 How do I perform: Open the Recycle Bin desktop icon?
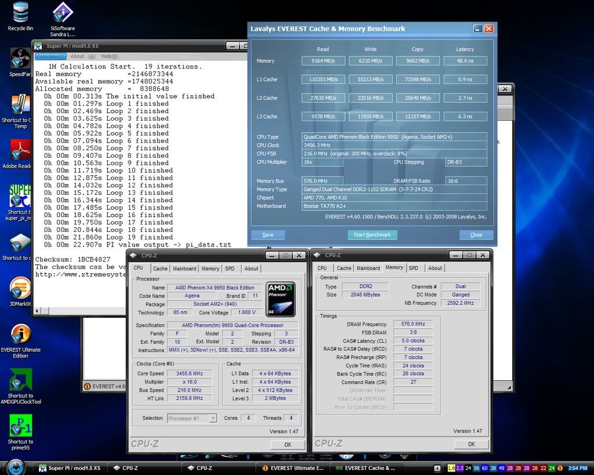(20, 12)
